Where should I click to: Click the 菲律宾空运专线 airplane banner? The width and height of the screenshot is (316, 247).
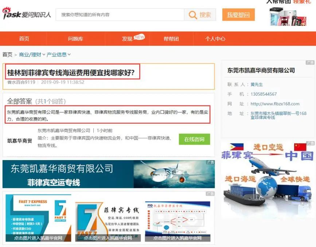pyautogui.click(x=109, y=174)
